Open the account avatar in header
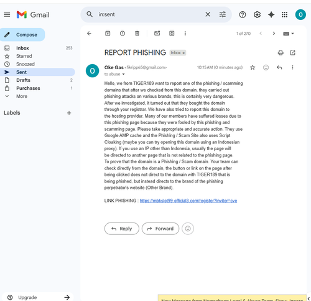 click(x=300, y=14)
